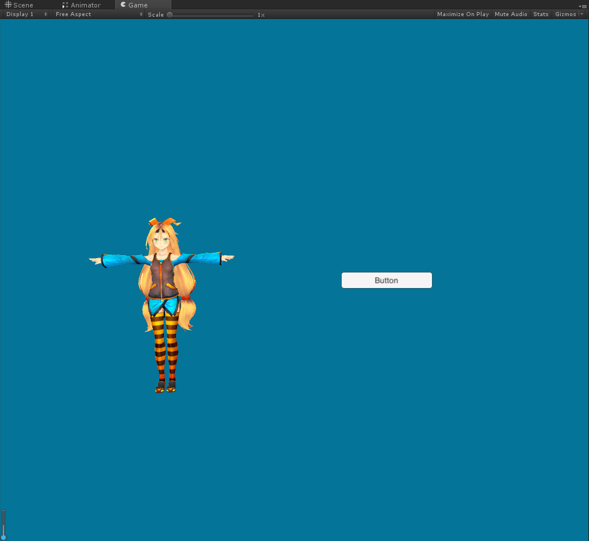Show the Stats overlay
This screenshot has height=541, width=589.
click(x=541, y=14)
